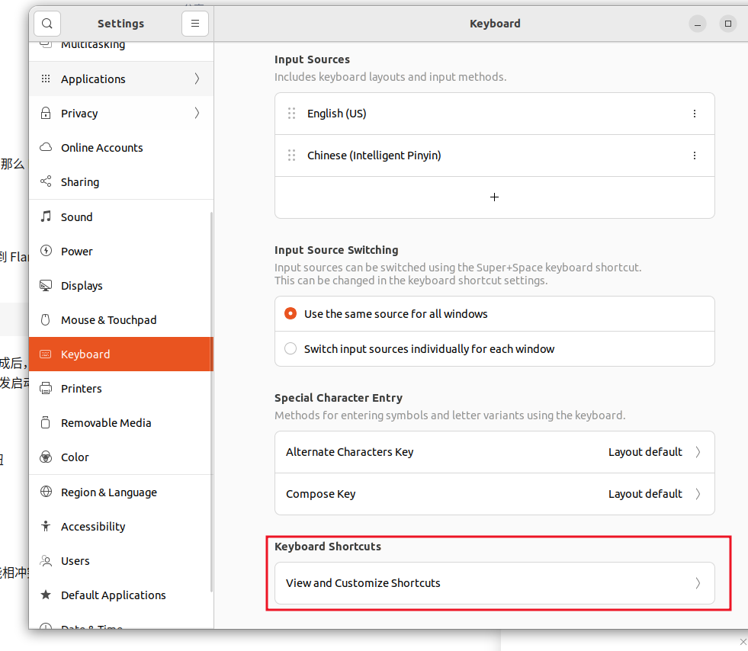Open Displays settings panel

click(x=120, y=285)
